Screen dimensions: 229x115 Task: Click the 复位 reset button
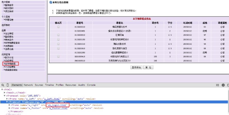point(148,68)
